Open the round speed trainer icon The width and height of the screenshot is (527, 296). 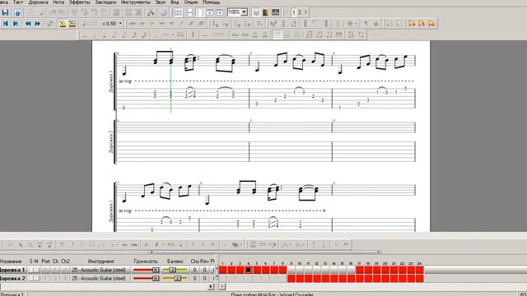[x=163, y=13]
